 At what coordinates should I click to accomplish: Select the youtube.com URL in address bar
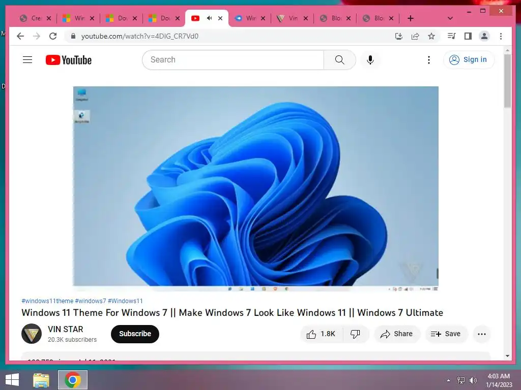point(139,36)
